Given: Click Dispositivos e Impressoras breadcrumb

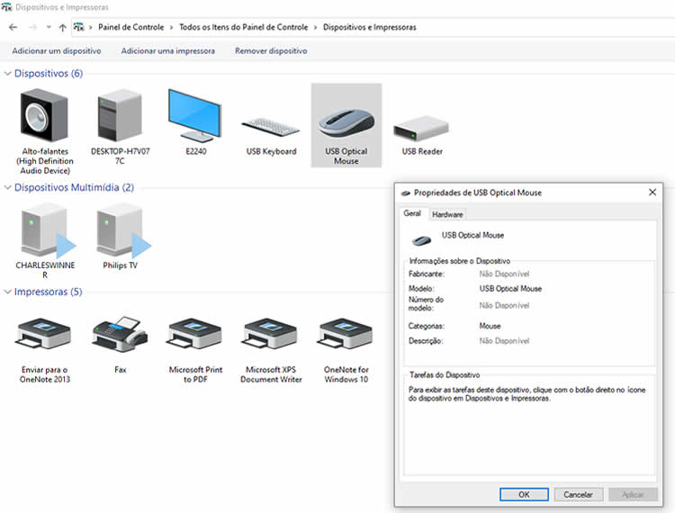Looking at the screenshot, I should pyautogui.click(x=369, y=27).
